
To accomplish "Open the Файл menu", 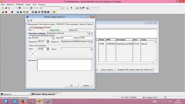I will (3, 4).
